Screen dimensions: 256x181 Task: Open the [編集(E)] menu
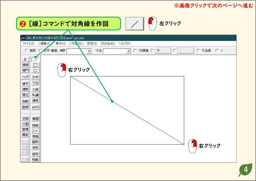(45, 43)
